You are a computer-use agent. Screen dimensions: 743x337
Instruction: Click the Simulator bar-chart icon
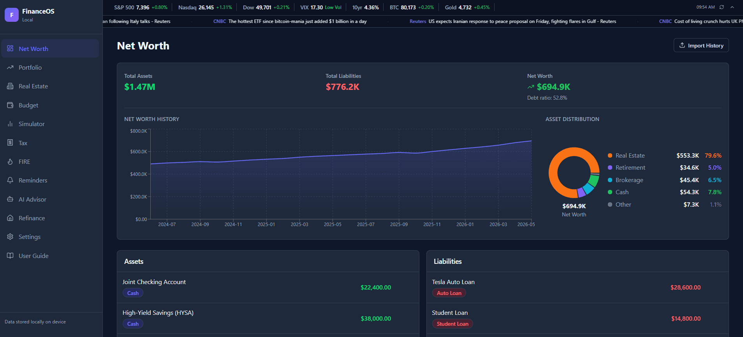pos(10,124)
